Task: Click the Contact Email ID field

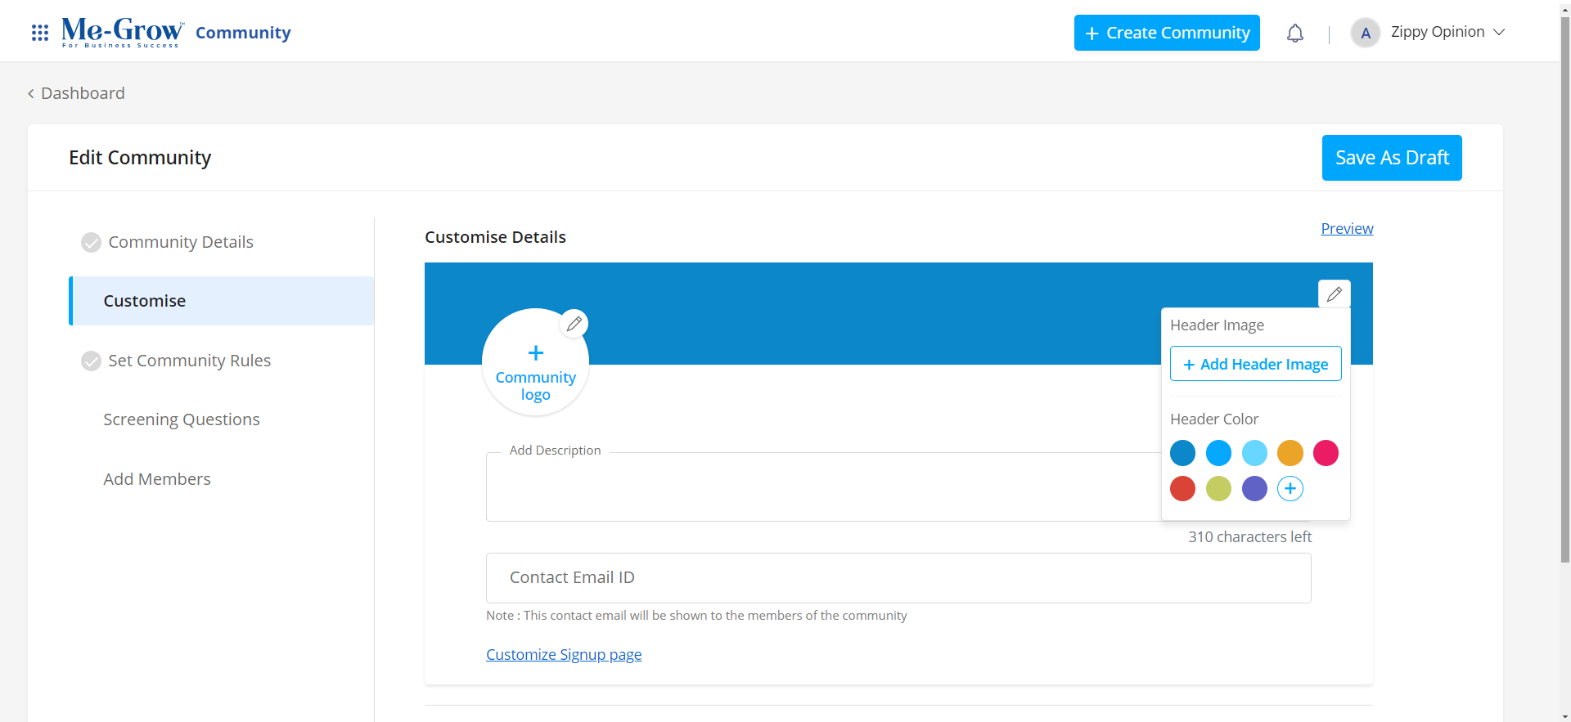Action: tap(898, 578)
